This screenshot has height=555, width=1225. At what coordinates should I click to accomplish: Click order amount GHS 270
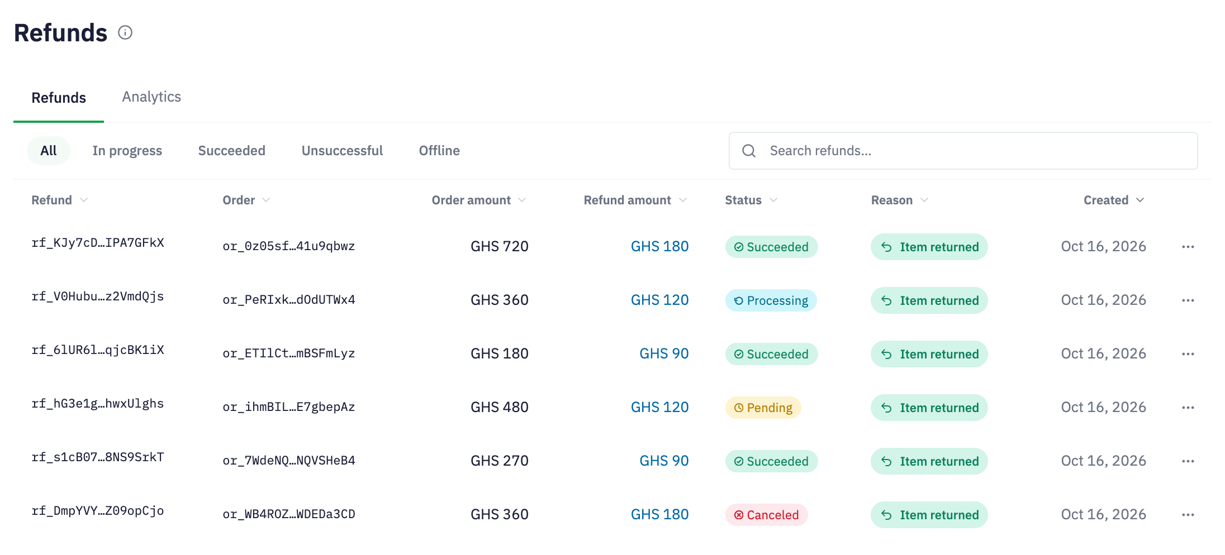(500, 461)
